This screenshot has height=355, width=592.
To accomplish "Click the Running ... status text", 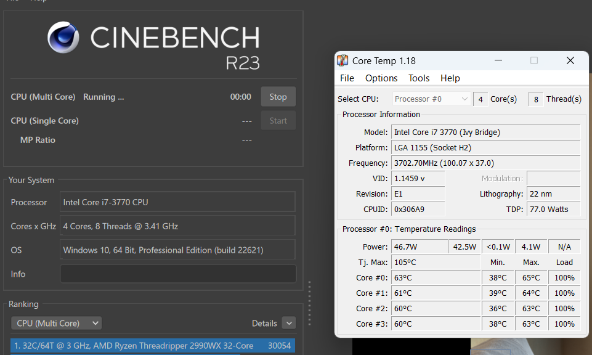I will click(103, 97).
